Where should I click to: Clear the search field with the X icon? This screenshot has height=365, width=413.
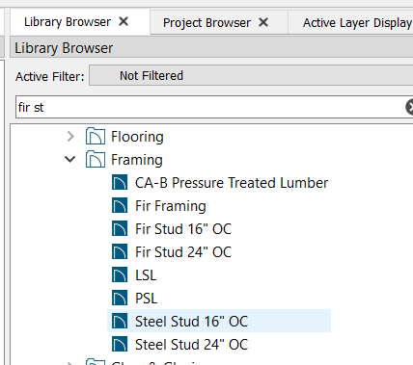point(409,107)
